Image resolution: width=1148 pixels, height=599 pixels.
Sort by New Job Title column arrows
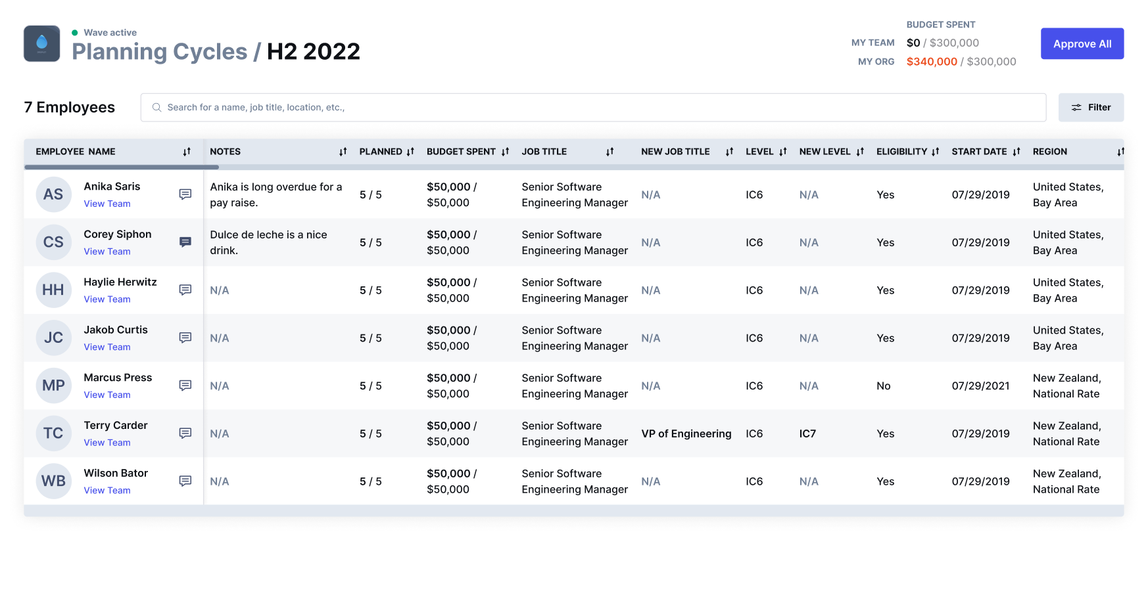coord(729,152)
